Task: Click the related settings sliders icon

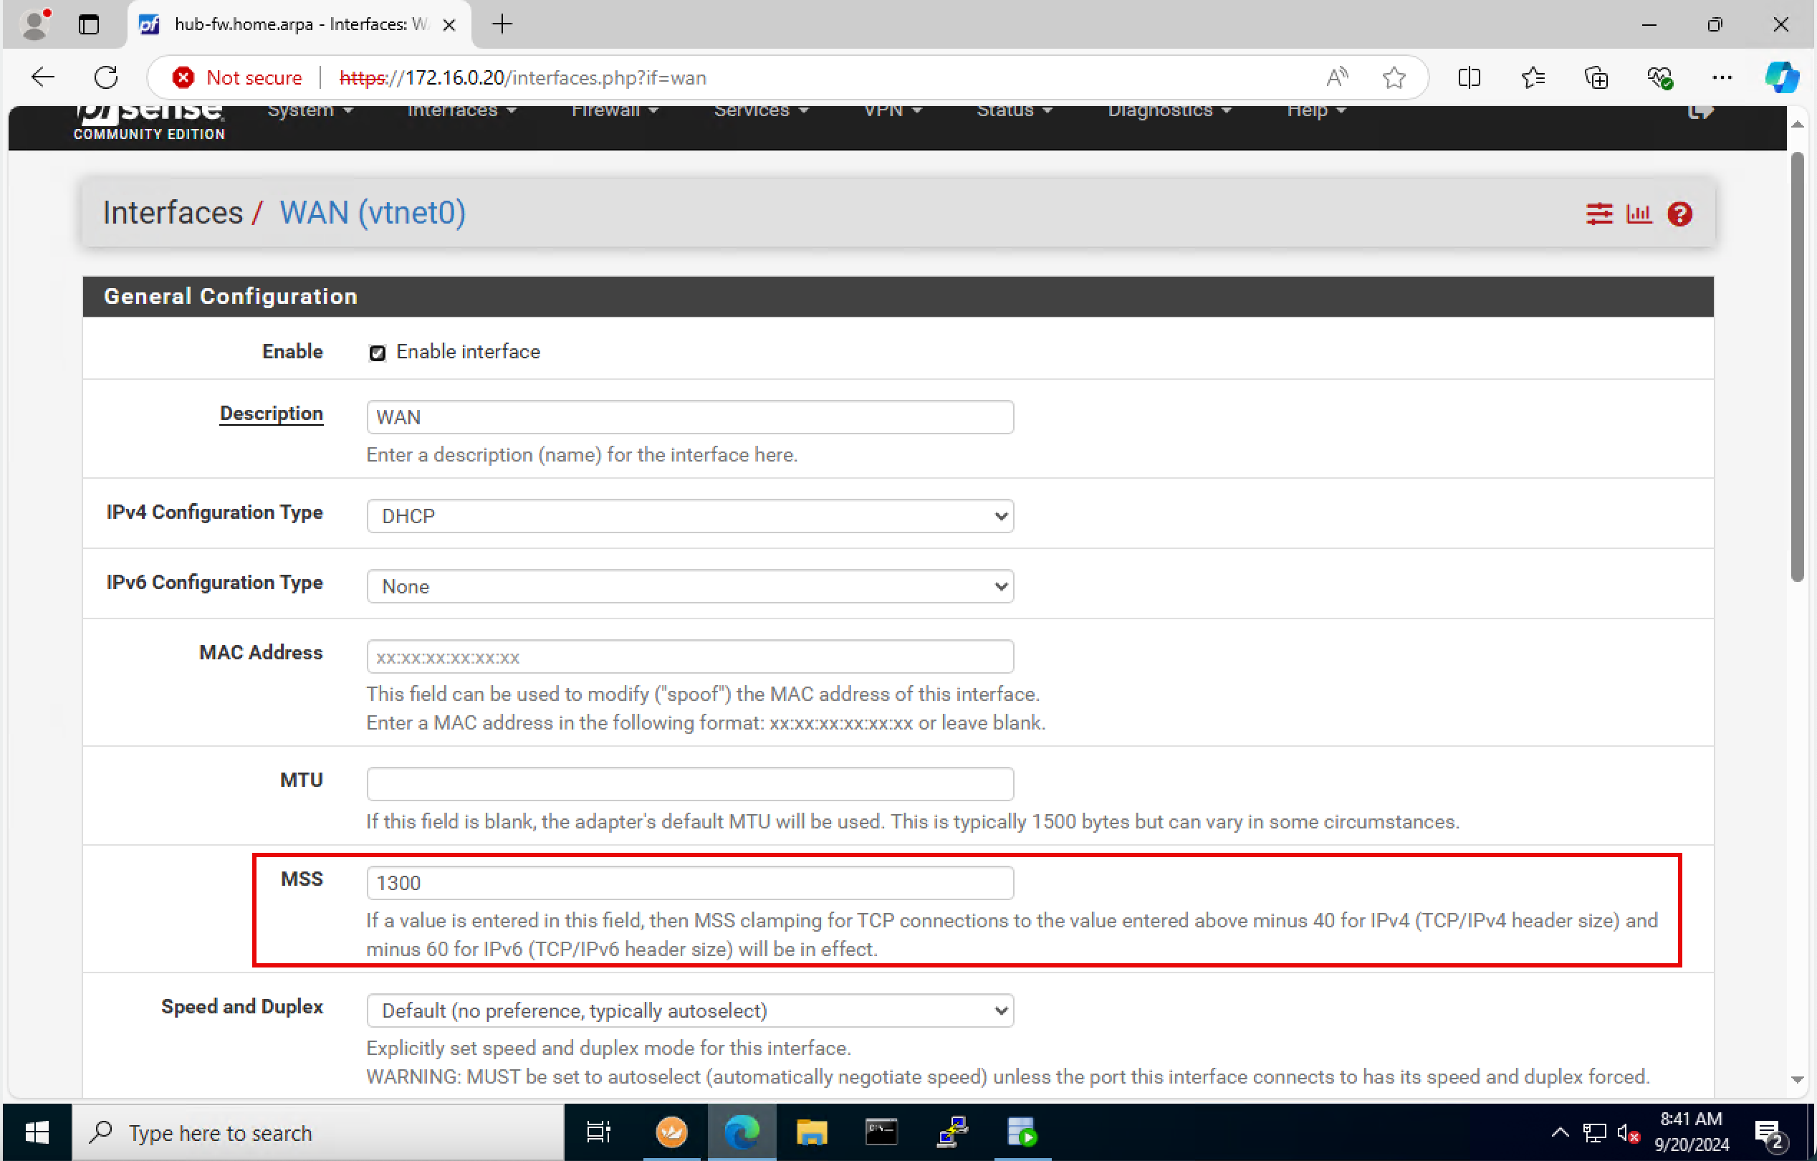Action: point(1598,214)
